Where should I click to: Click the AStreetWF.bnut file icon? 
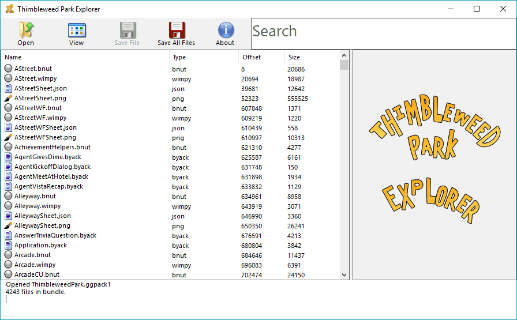[x=8, y=107]
